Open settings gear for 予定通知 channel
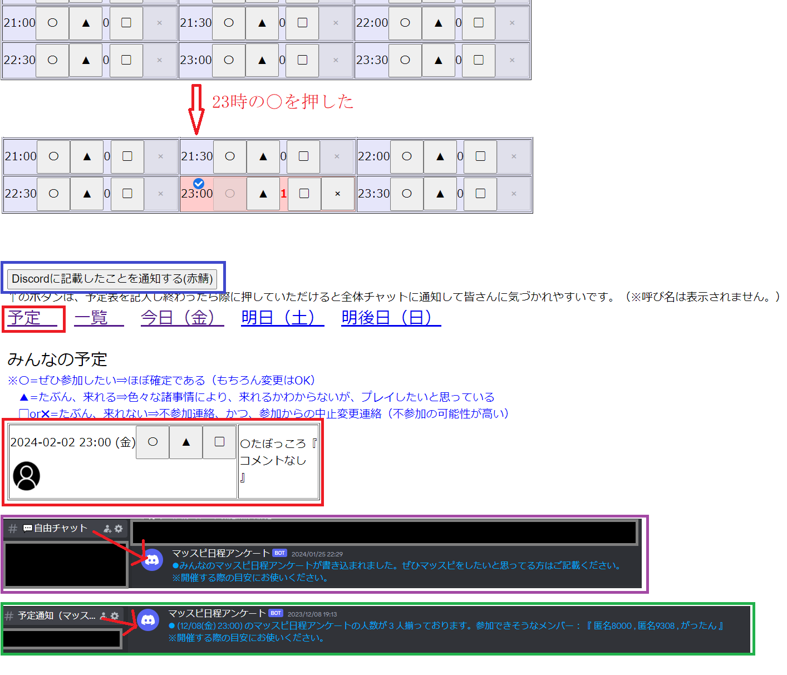The image size is (787, 675). [115, 616]
